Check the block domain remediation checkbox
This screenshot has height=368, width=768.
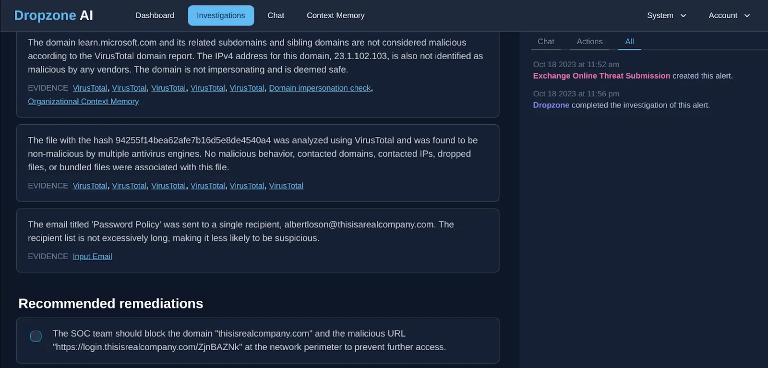[x=36, y=336]
